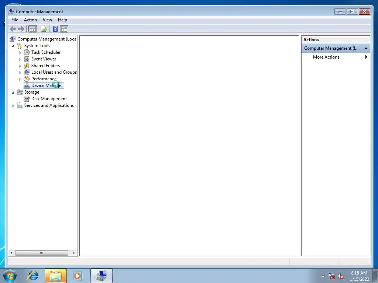The image size is (378, 283).
Task: Open the Action menu
Action: [x=30, y=20]
